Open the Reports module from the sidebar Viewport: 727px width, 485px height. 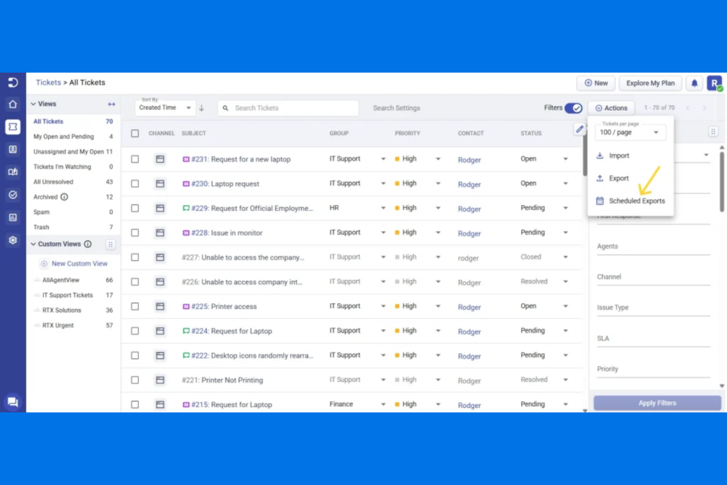coord(13,217)
